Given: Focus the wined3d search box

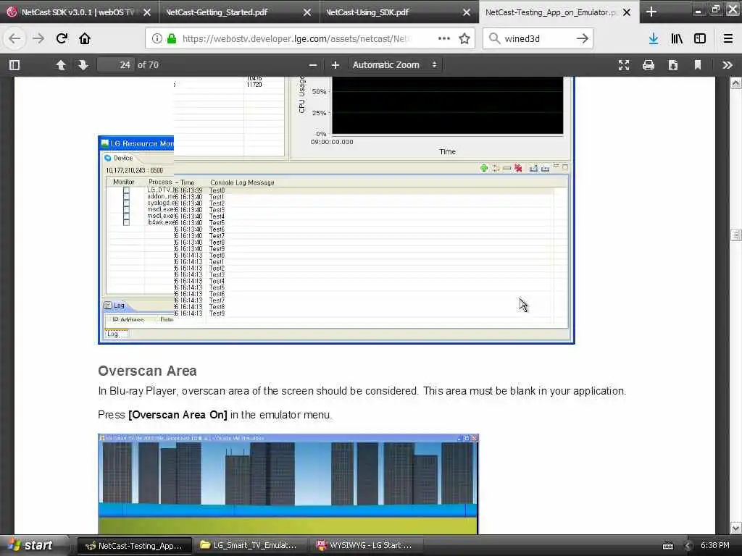Looking at the screenshot, I should (x=538, y=39).
